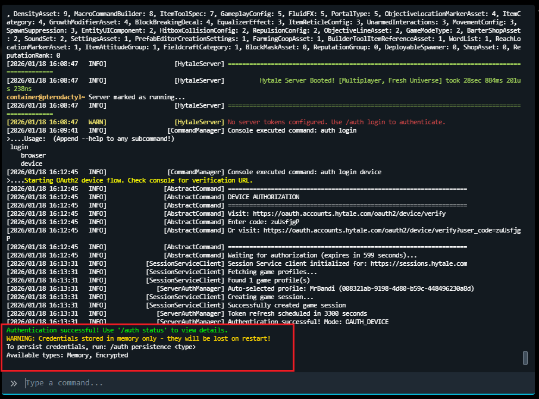
Task: Click the 'Auto-selected profile: MrBandi' log entry
Action: click(351, 288)
